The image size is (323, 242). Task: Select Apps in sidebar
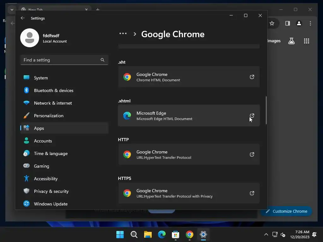(64, 128)
